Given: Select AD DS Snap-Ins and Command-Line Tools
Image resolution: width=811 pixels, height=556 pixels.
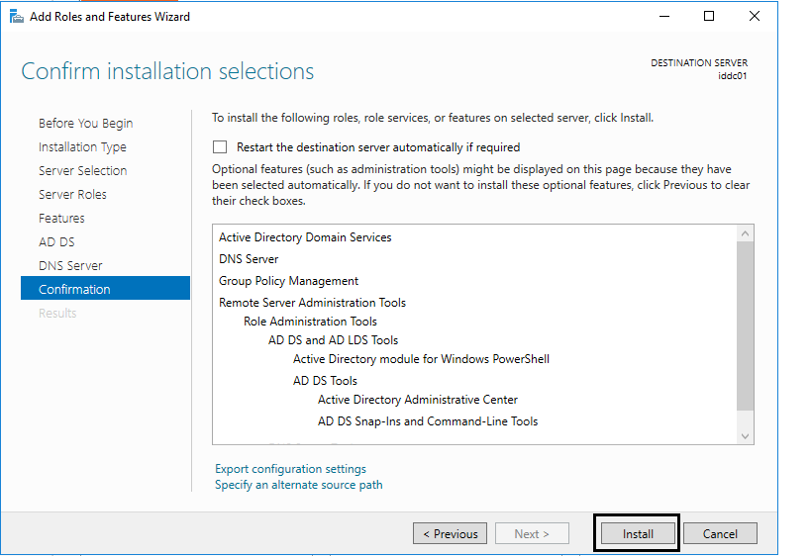Looking at the screenshot, I should [x=428, y=421].
